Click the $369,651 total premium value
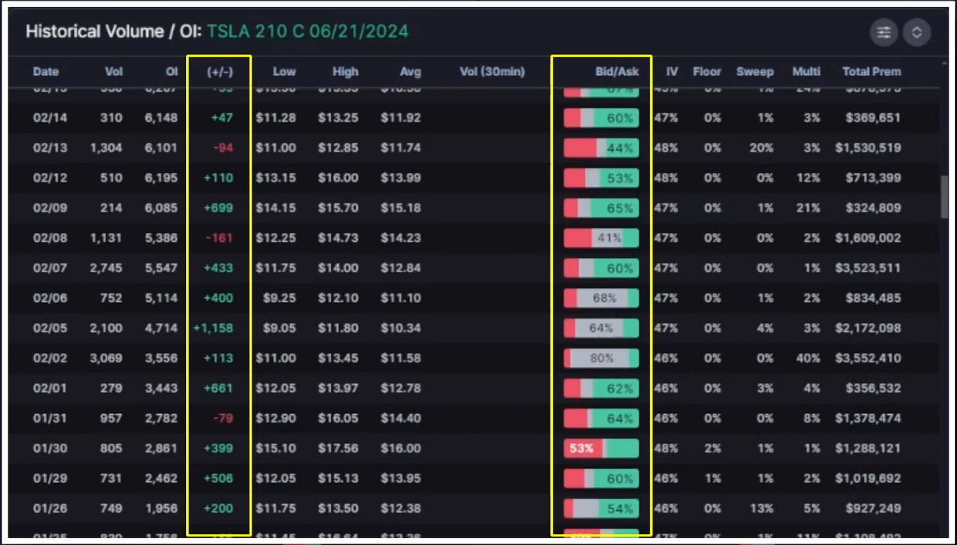957x545 pixels. (x=875, y=118)
